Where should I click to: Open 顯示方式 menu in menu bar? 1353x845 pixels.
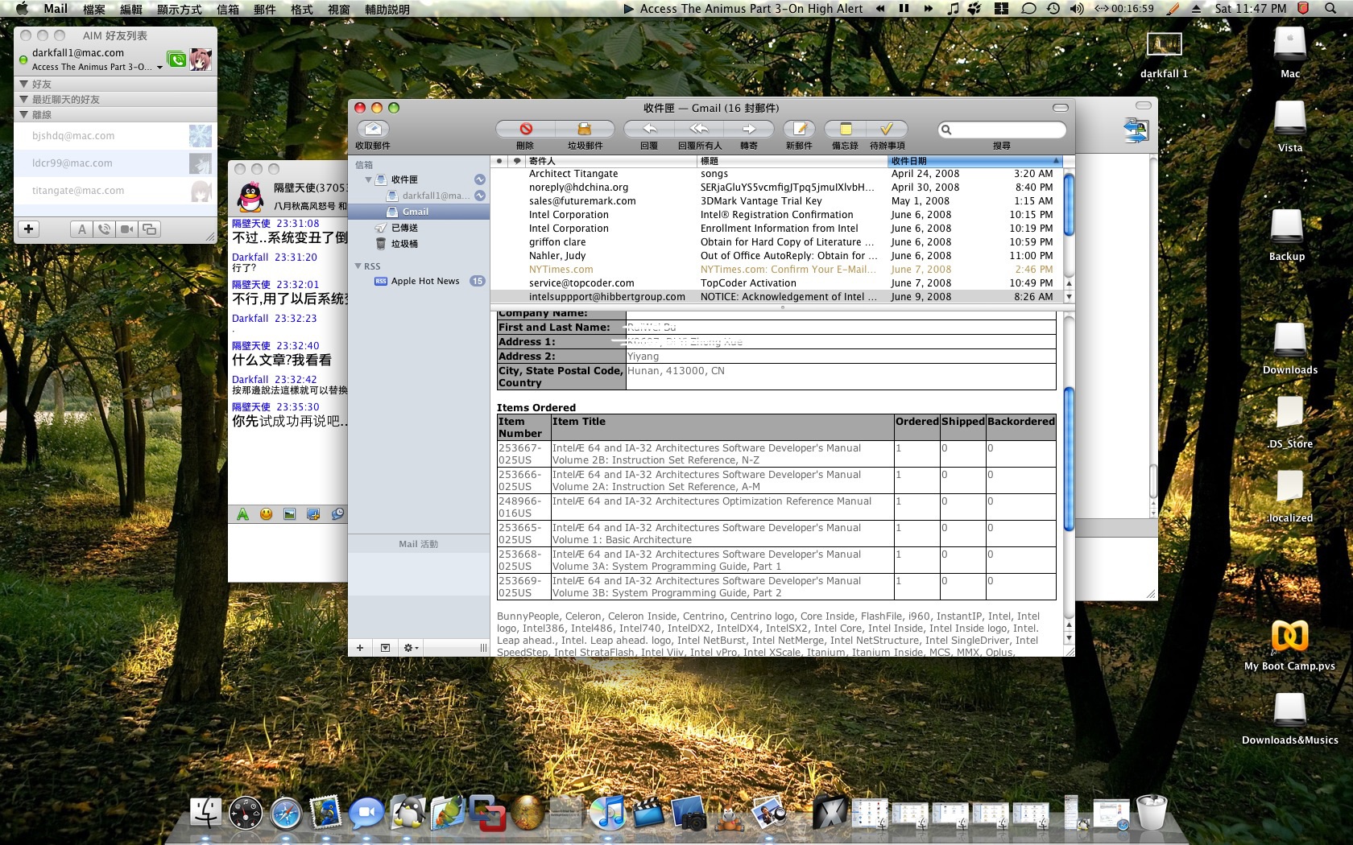pyautogui.click(x=180, y=9)
